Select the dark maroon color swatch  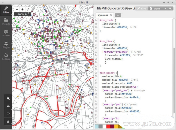click(112, 126)
